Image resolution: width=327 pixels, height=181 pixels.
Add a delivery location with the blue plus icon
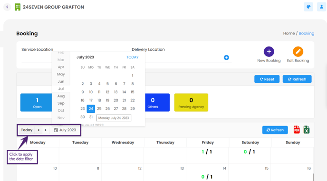tap(226, 57)
